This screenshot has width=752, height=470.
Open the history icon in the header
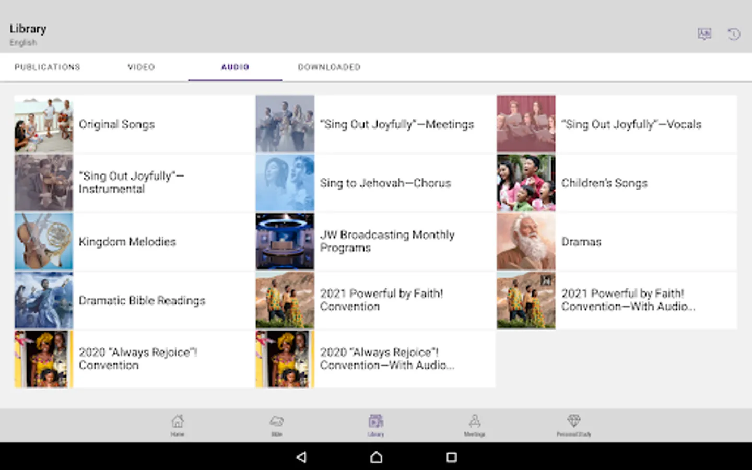pyautogui.click(x=734, y=34)
